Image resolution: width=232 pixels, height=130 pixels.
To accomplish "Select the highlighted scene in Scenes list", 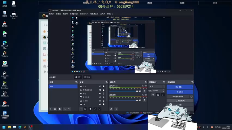I will pos(63,86).
